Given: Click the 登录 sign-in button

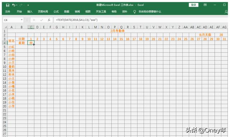Looking at the screenshot, I should click(x=193, y=5).
